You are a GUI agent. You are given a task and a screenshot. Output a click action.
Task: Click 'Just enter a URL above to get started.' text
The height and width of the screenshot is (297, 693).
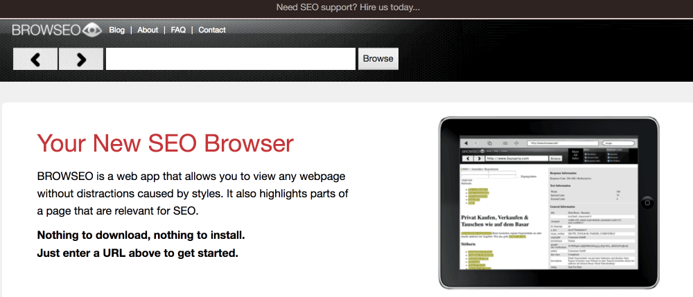tap(137, 253)
